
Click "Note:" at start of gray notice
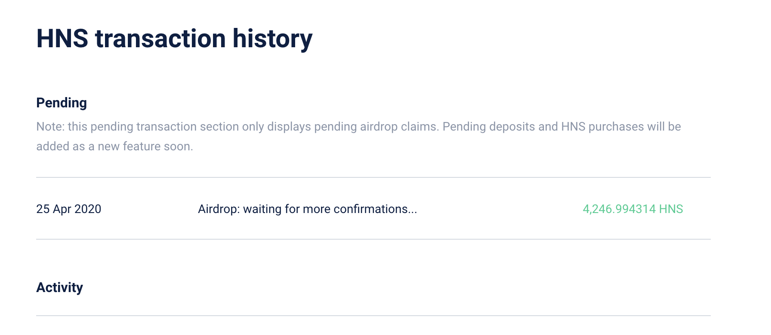(50, 127)
